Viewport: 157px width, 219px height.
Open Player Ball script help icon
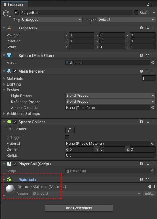(x=141, y=164)
